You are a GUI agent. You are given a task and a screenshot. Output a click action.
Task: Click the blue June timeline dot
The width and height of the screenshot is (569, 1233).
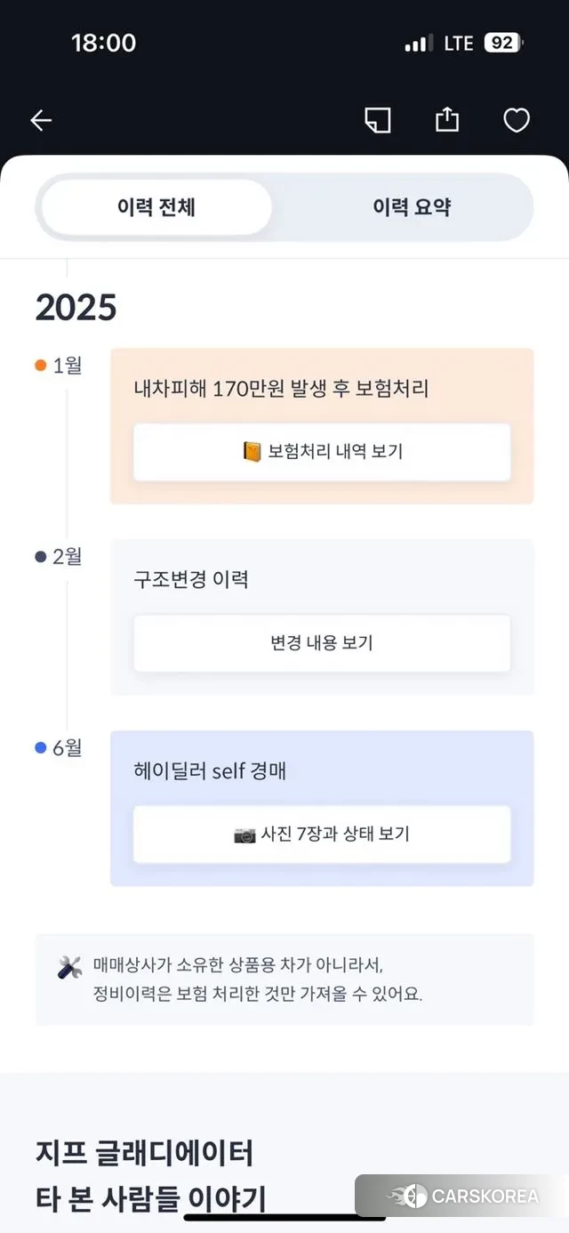coord(41,748)
